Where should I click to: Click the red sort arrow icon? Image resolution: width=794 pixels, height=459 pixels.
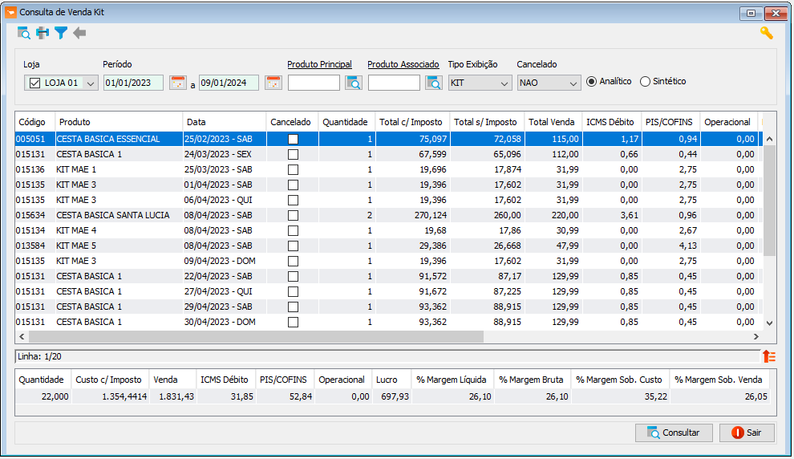click(x=768, y=356)
